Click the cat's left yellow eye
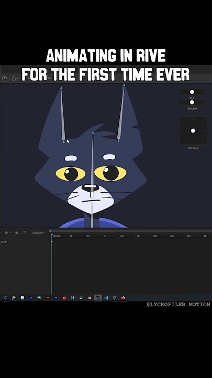This screenshot has height=378, width=212. (x=71, y=174)
